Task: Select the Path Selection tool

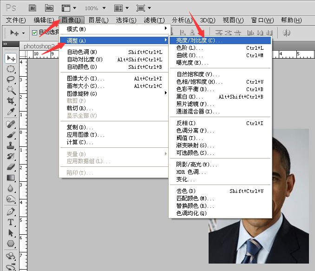Action: click(11, 233)
